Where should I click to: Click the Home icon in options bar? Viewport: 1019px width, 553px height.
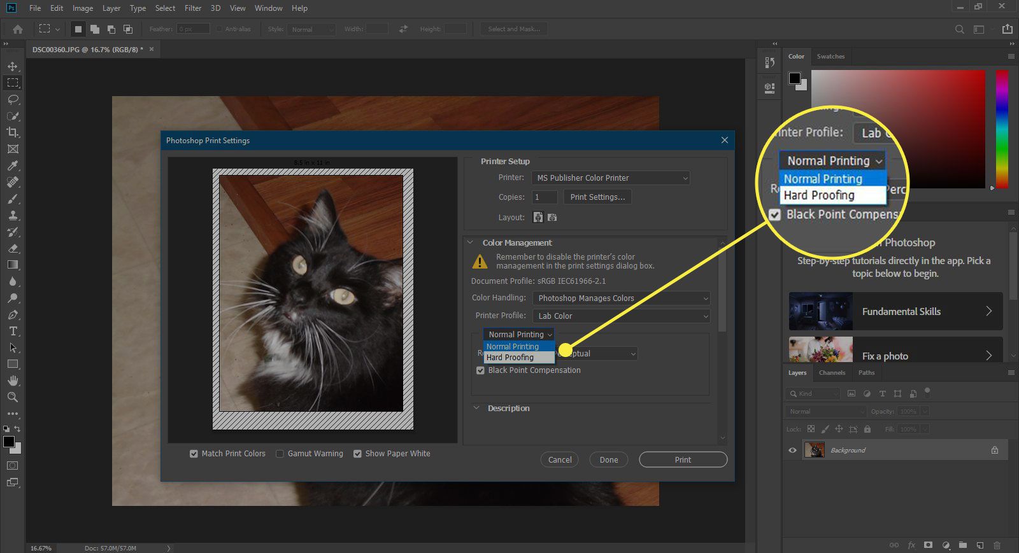pyautogui.click(x=18, y=29)
